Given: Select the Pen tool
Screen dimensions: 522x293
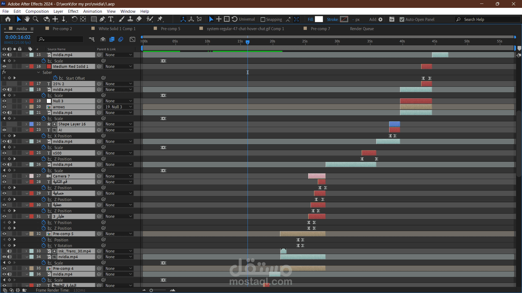Looking at the screenshot, I should (102, 19).
